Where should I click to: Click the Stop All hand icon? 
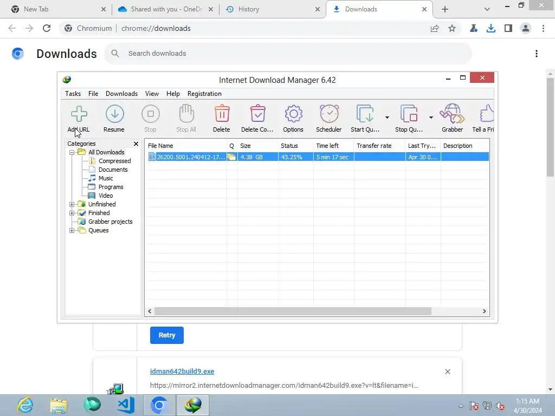pos(186,114)
